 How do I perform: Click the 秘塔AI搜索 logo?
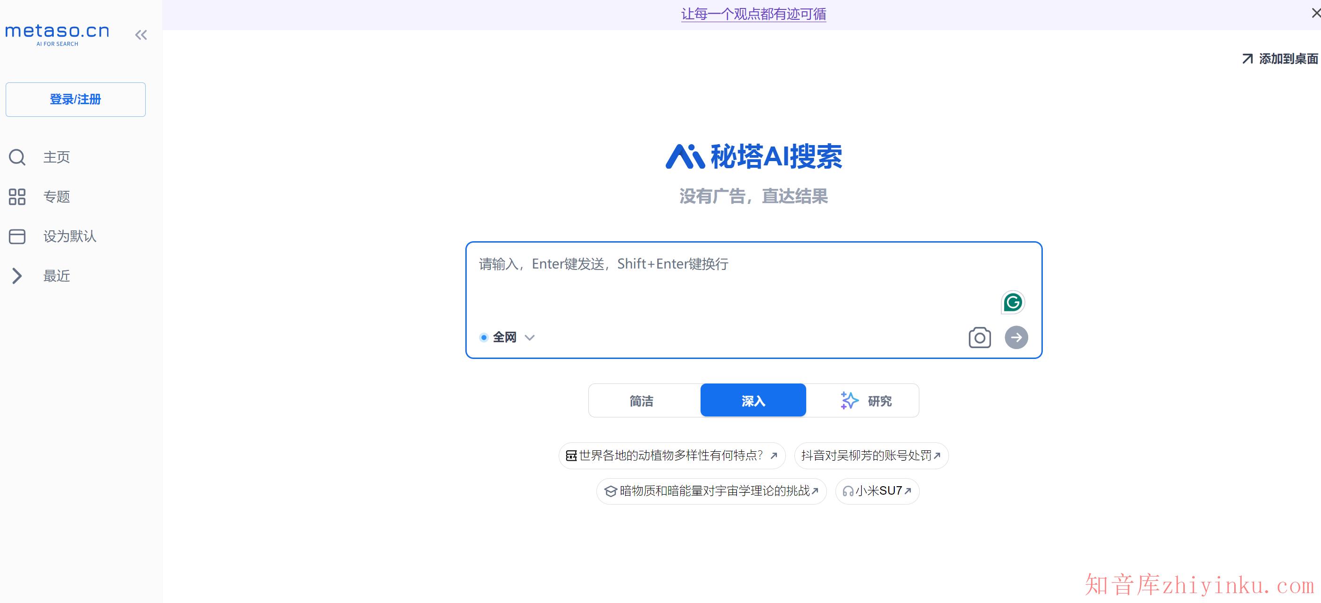(x=752, y=157)
